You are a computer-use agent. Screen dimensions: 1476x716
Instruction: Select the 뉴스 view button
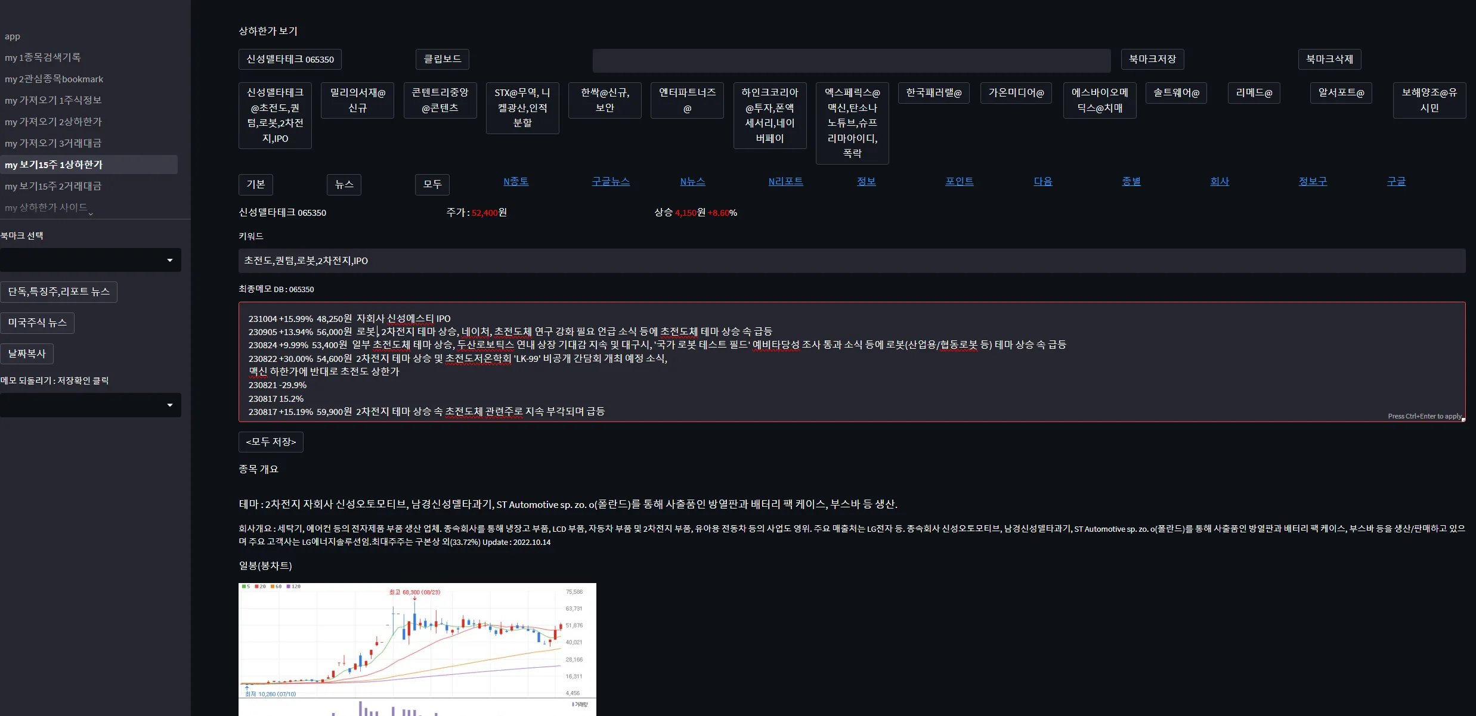tap(344, 184)
